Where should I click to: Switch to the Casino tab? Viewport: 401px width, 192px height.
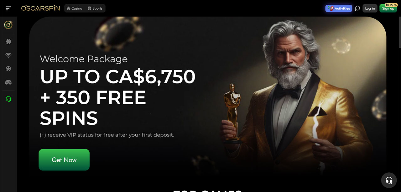[75, 8]
